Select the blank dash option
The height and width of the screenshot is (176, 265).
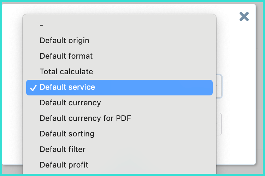tap(42, 25)
